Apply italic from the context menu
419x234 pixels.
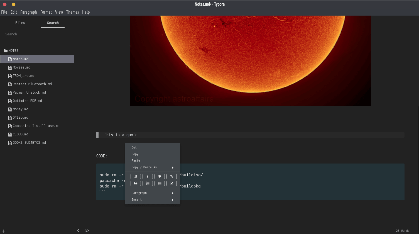pyautogui.click(x=148, y=176)
